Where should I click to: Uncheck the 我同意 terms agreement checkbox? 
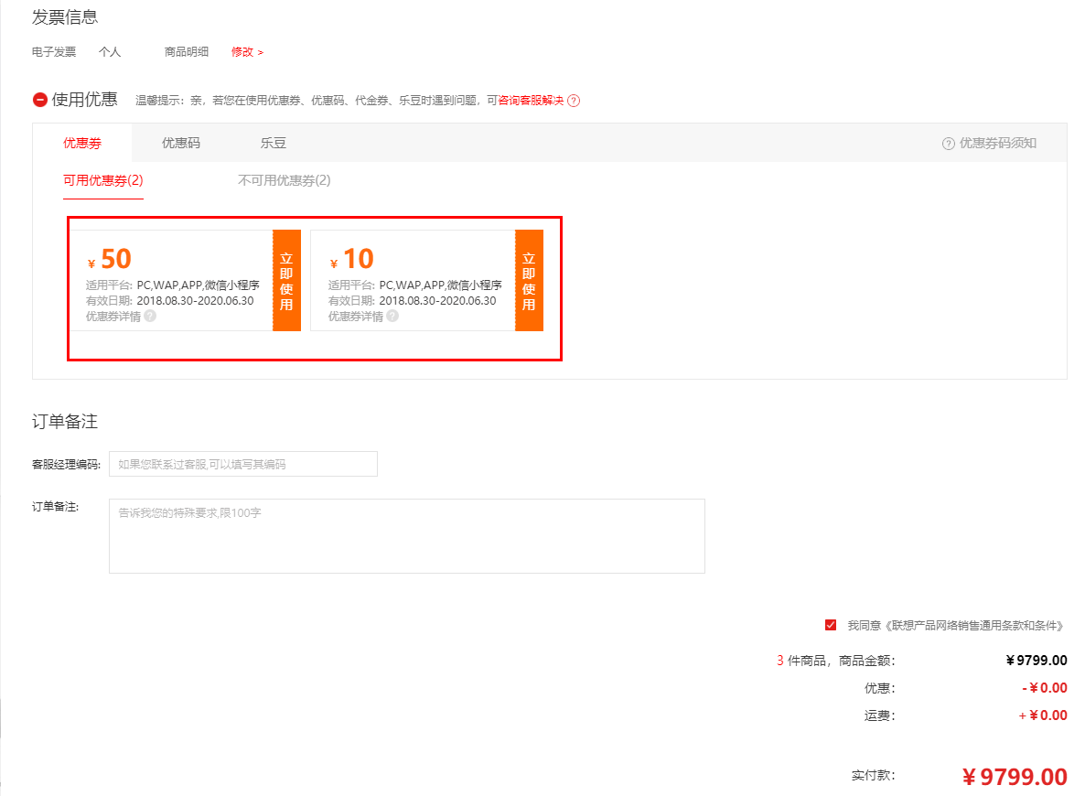coord(831,625)
